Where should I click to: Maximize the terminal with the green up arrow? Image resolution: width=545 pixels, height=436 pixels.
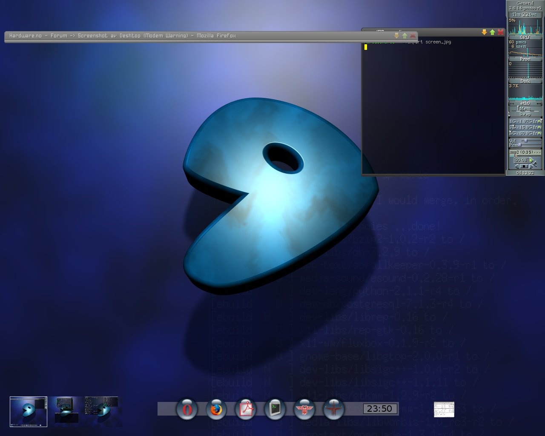click(492, 32)
